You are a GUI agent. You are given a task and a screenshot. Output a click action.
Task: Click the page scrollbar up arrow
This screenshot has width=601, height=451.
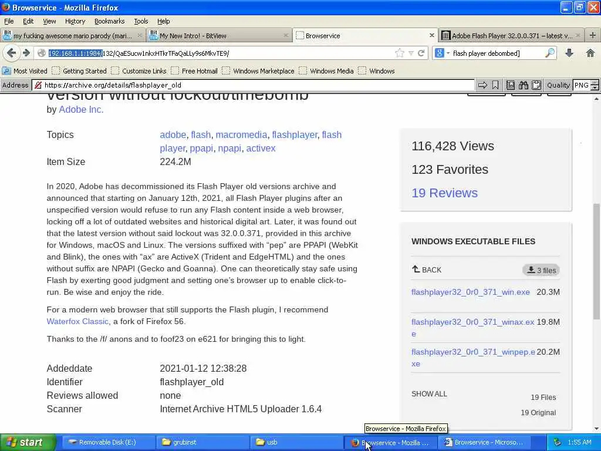[x=596, y=99]
